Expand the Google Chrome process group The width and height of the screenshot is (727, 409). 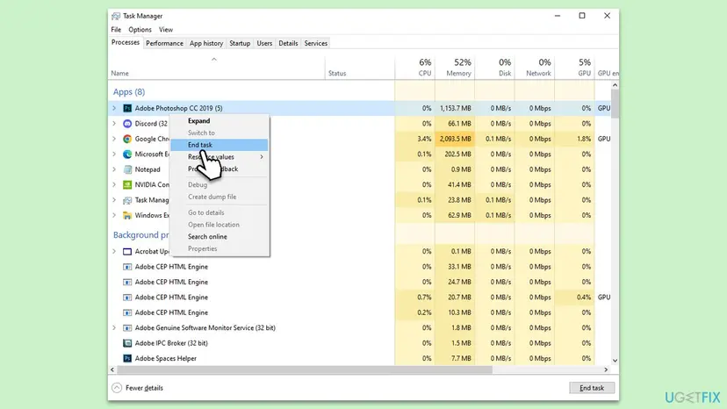click(114, 139)
